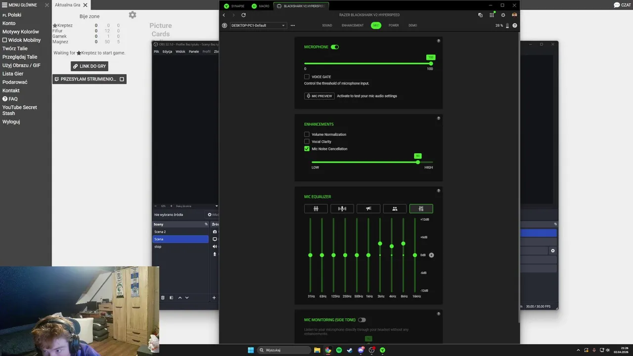Open the Polski language selector
Viewport: 633px width, 356px height.
click(x=12, y=15)
